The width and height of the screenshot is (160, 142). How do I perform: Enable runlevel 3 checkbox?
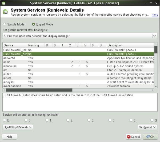click(x=89, y=120)
